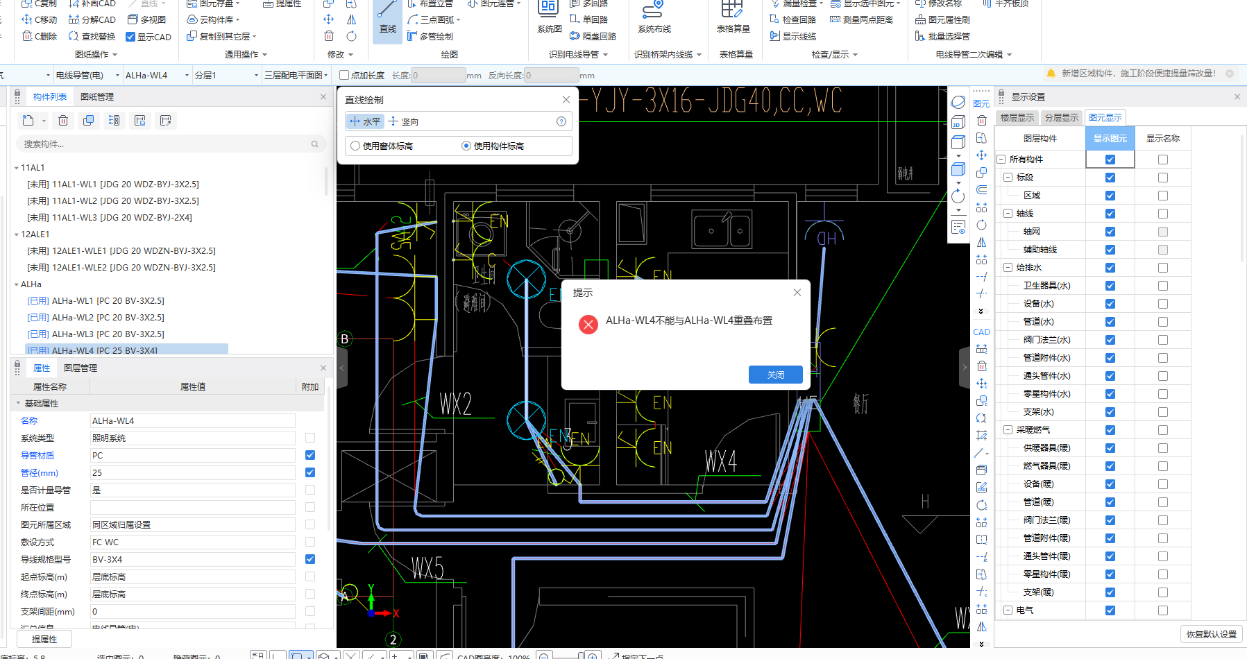Click the 关闭 button in the alert dialog
The image size is (1247, 659).
coord(775,375)
